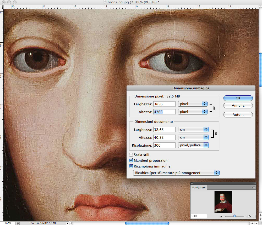Viewport: 262px width, 225px height.
Task: Click the pixel dimensions chain link icon
Action: (x=214, y=108)
